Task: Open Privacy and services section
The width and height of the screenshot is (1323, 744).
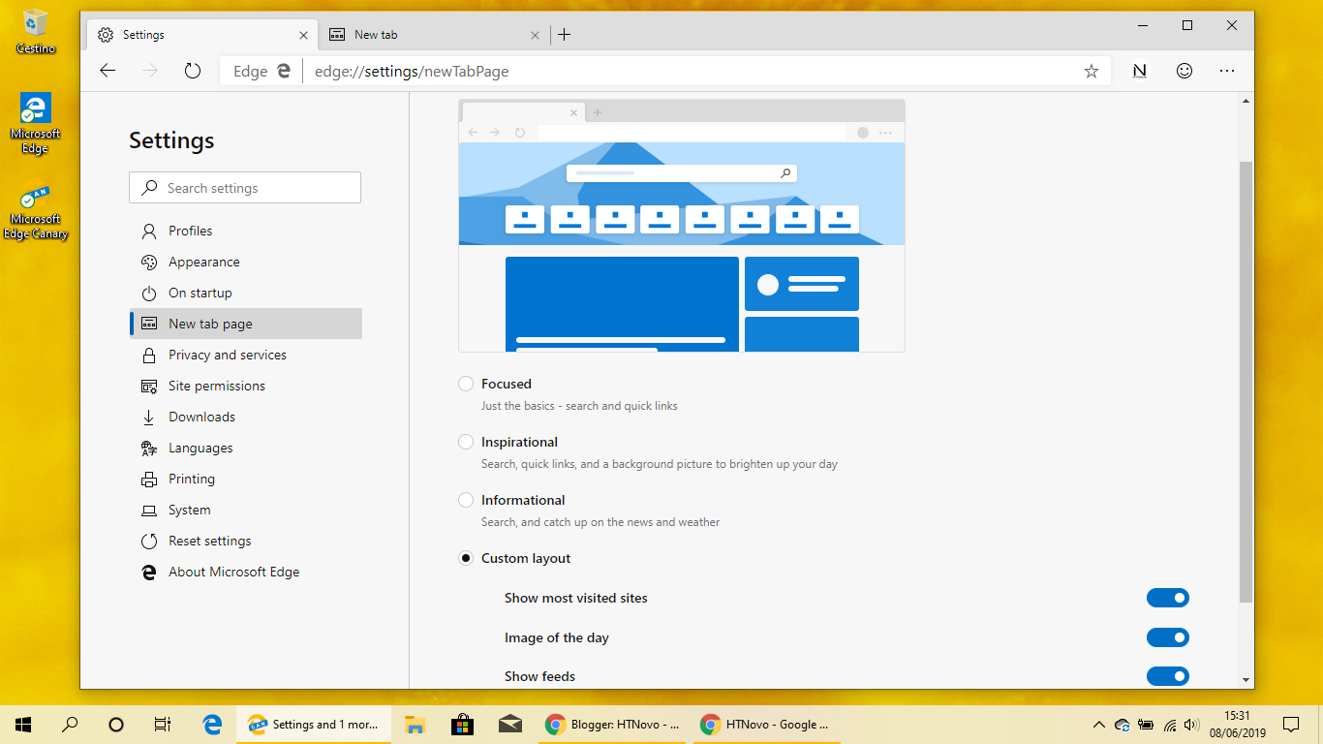Action: [245, 355]
